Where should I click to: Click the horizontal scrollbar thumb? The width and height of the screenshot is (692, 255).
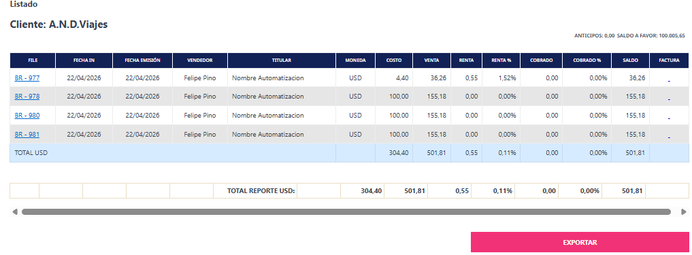click(346, 211)
